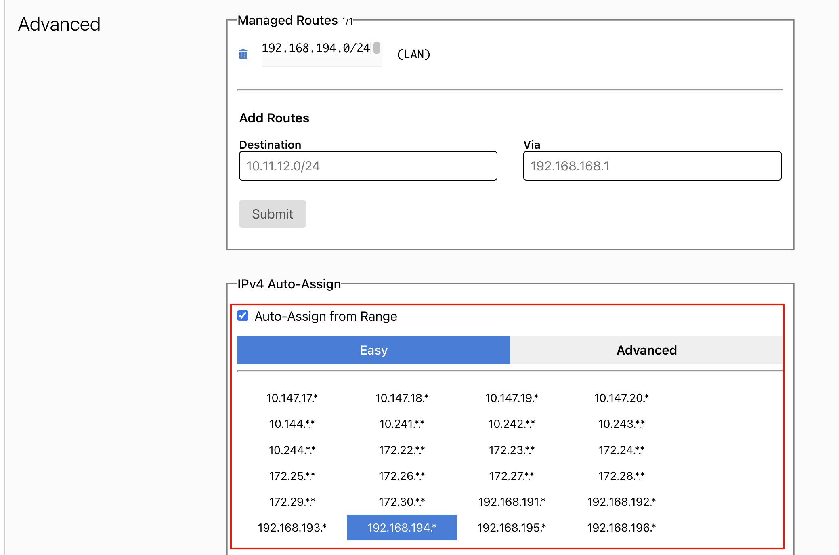Screen dimensions: 839x555
Task: Choose the 10.243.*.* range
Action: (x=621, y=424)
